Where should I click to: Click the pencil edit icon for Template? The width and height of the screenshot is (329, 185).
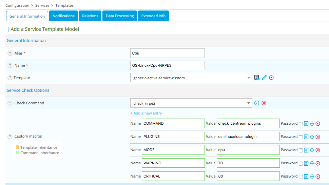click(x=264, y=78)
